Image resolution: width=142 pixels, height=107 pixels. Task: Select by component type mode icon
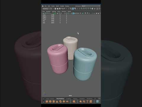(75, 9)
